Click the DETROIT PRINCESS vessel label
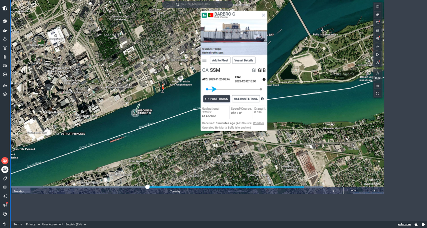Screen dimensions: 427x228 73,134
